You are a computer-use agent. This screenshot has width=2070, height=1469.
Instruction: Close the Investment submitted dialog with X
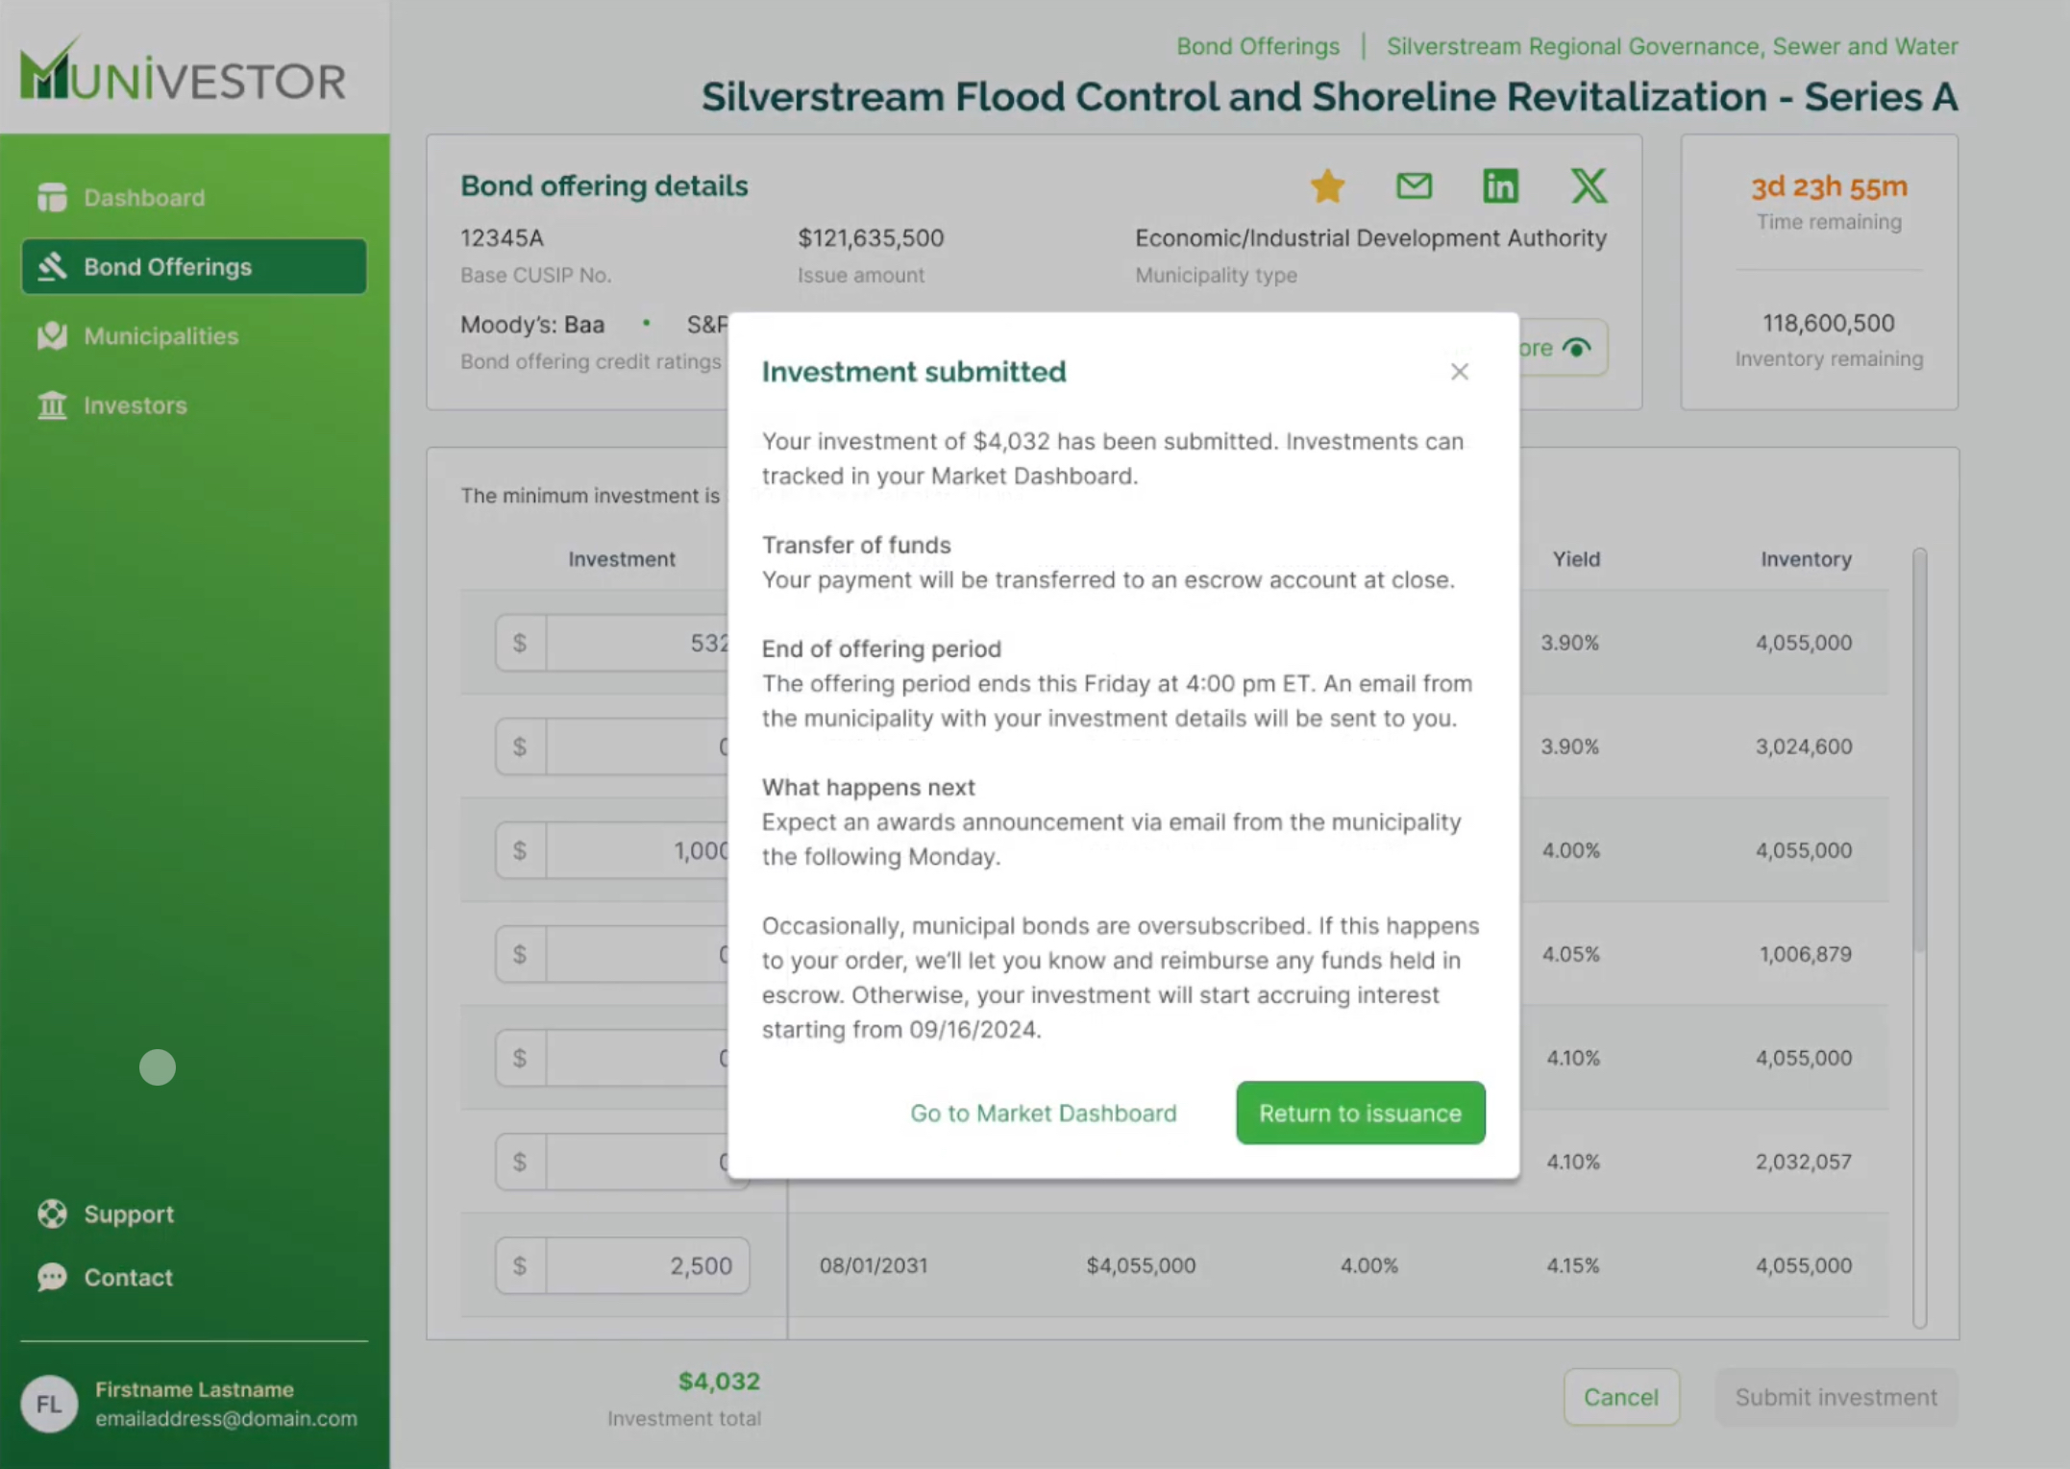point(1459,372)
